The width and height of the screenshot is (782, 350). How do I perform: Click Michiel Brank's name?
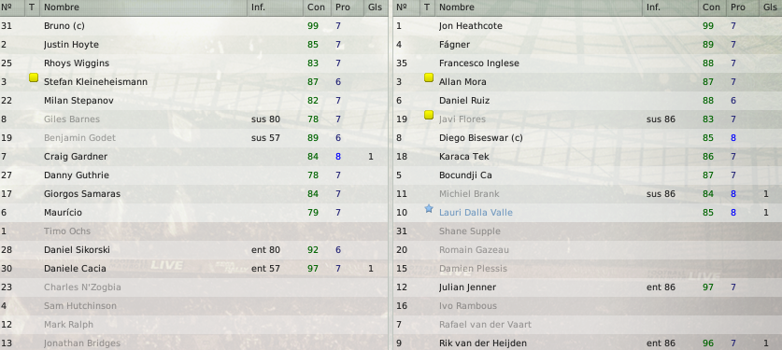point(469,194)
